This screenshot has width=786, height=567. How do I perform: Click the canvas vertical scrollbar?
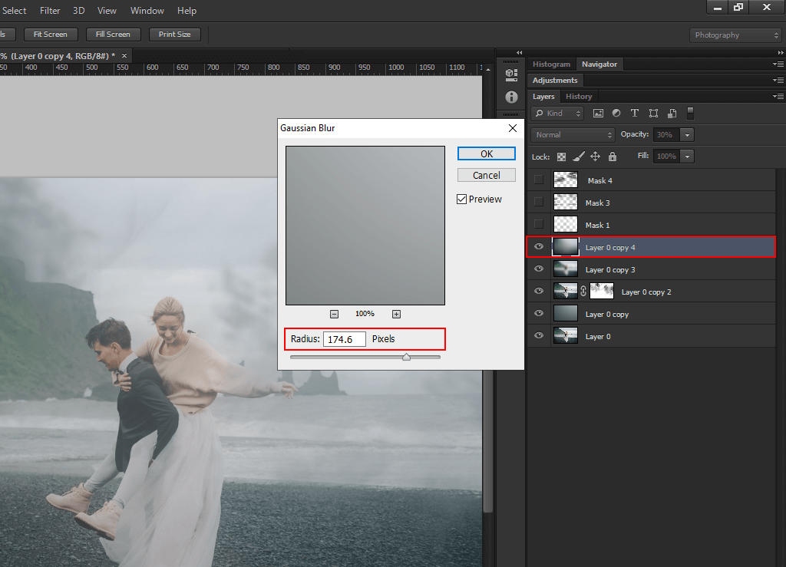click(487, 440)
